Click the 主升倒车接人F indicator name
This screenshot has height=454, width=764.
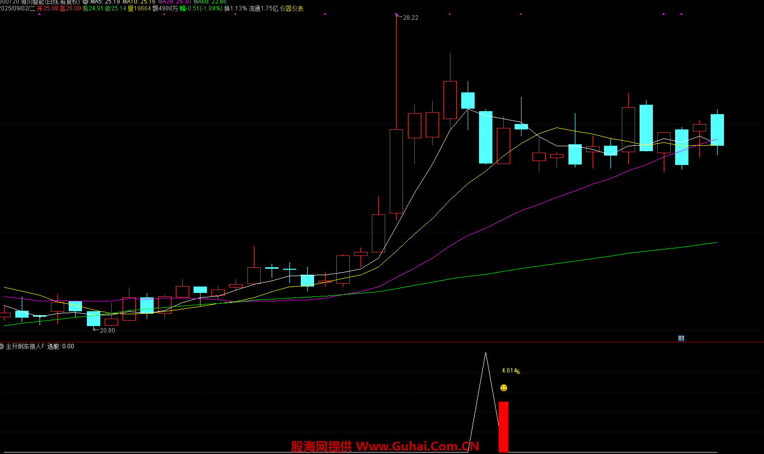[25, 346]
